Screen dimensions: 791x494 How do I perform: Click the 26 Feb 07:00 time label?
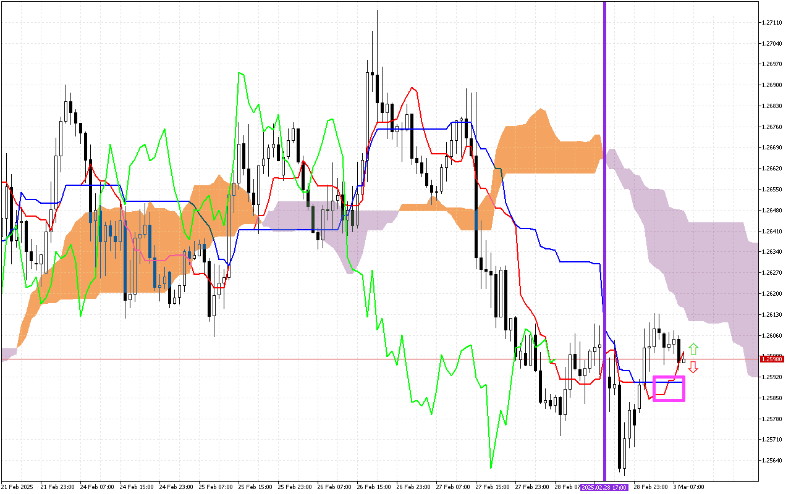click(333, 487)
